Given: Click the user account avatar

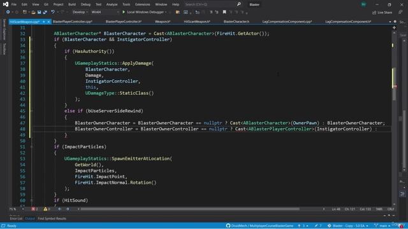Looking at the screenshot, I should [x=363, y=4].
